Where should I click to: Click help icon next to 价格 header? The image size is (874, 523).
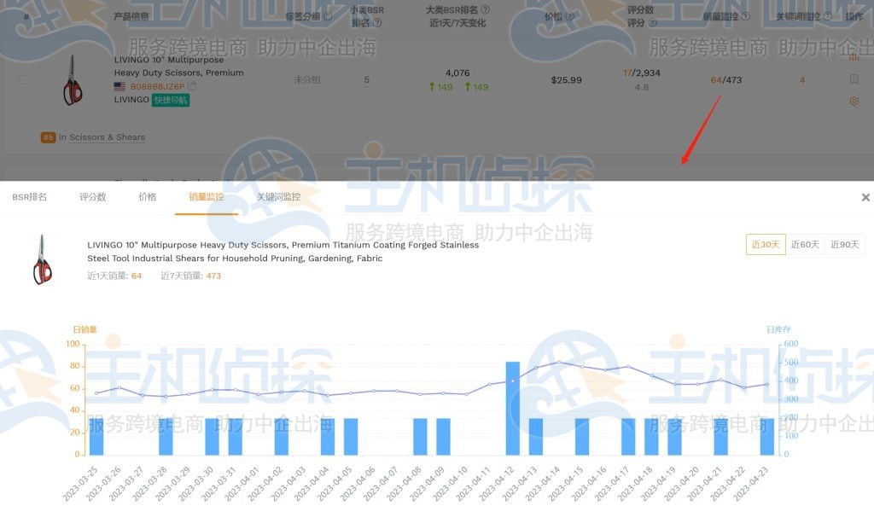point(569,16)
